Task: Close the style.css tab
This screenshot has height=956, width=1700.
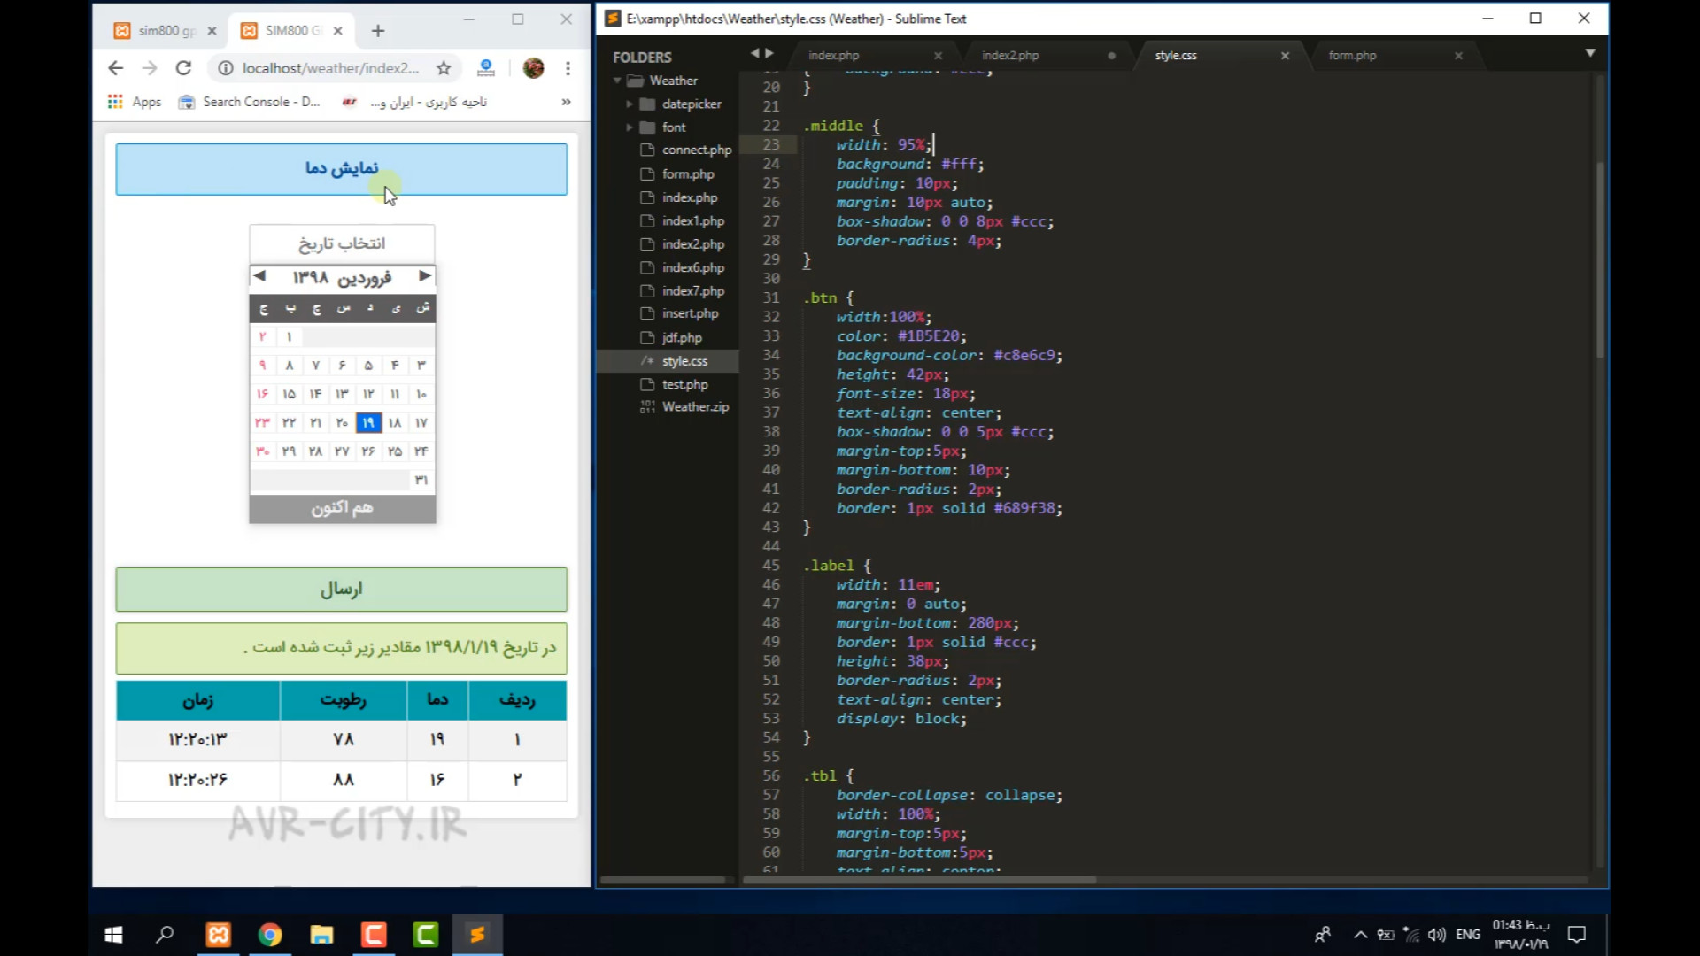Action: 1285,56
